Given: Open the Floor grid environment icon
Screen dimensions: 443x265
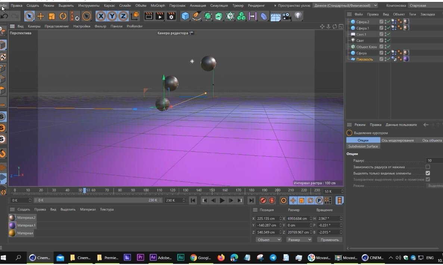Looking at the screenshot, I should click(275, 16).
